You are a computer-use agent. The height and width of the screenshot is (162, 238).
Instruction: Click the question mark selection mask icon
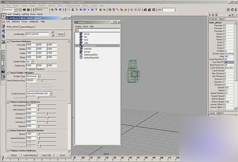pyautogui.click(x=96, y=10)
